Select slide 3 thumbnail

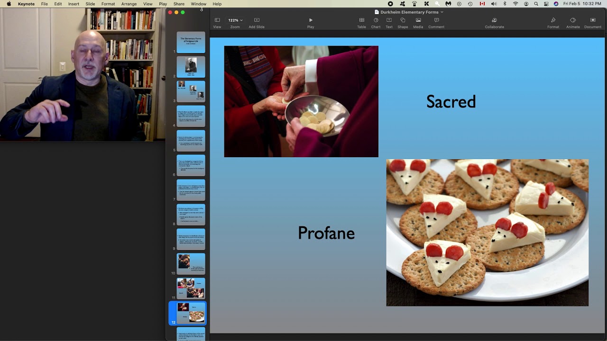(191, 92)
